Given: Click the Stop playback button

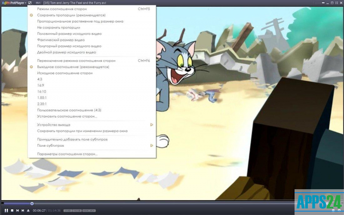Looking at the screenshot, I should [x=12, y=210].
